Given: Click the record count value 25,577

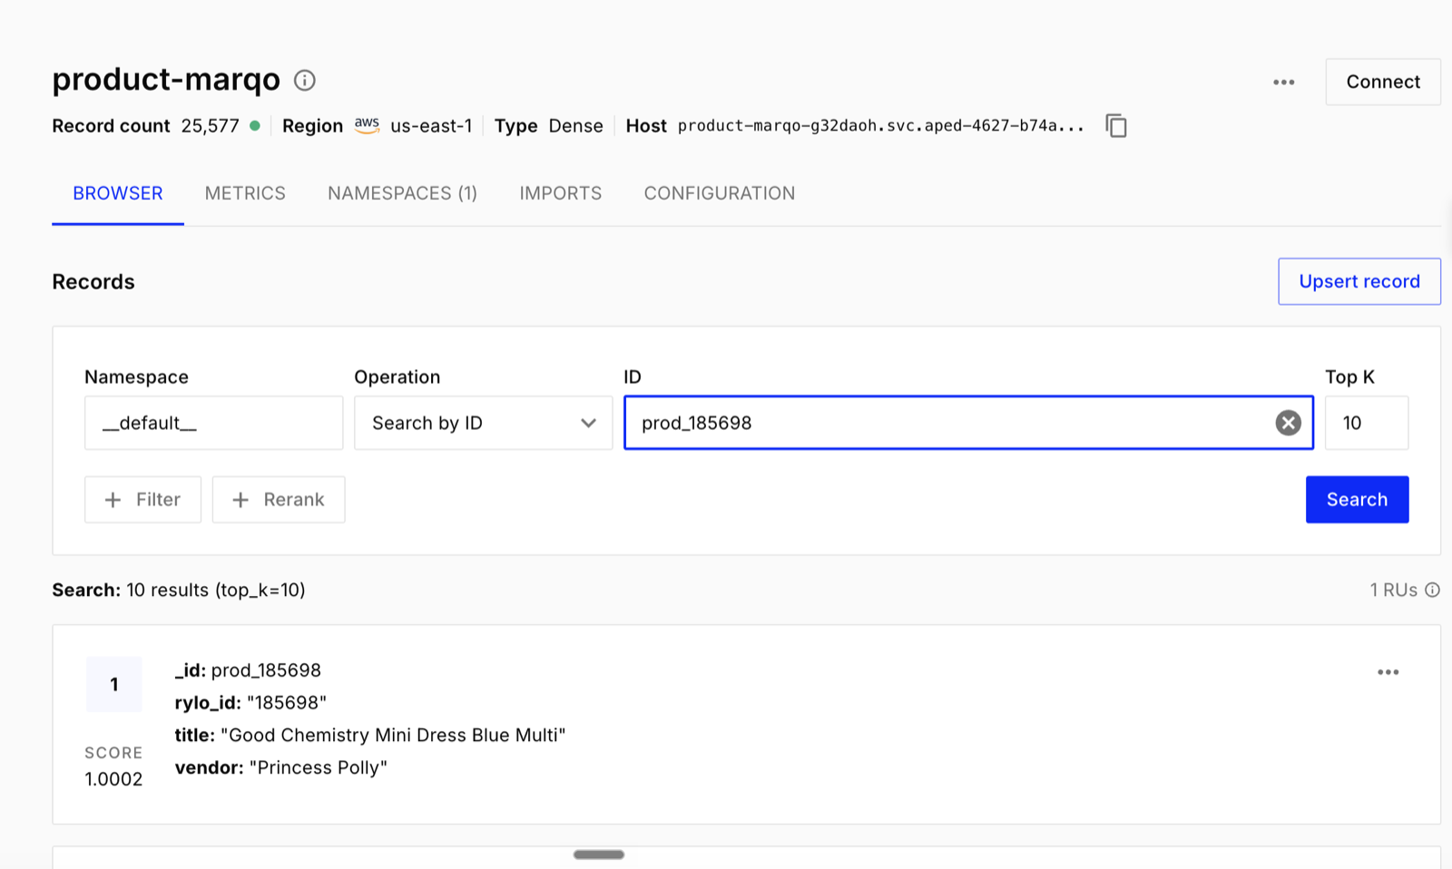Looking at the screenshot, I should 210,126.
